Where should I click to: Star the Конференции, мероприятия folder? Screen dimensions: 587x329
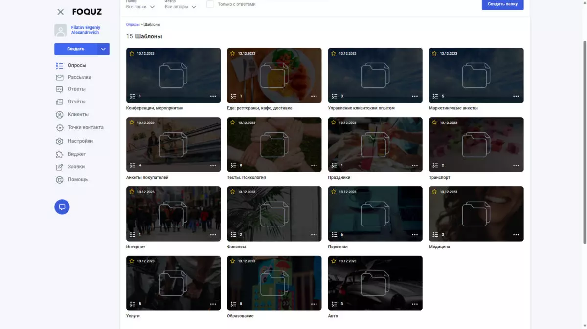point(132,53)
